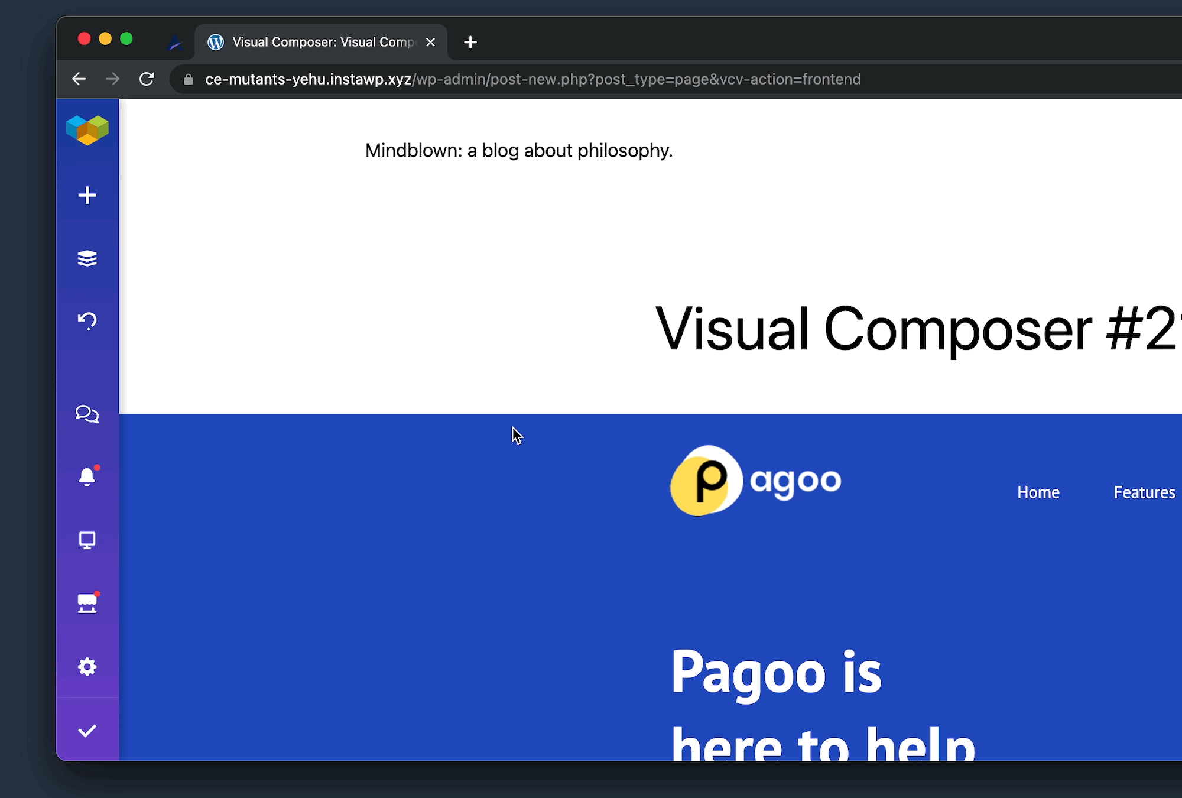Click the Home navigation link
Image resolution: width=1182 pixels, height=798 pixels.
click(1038, 492)
